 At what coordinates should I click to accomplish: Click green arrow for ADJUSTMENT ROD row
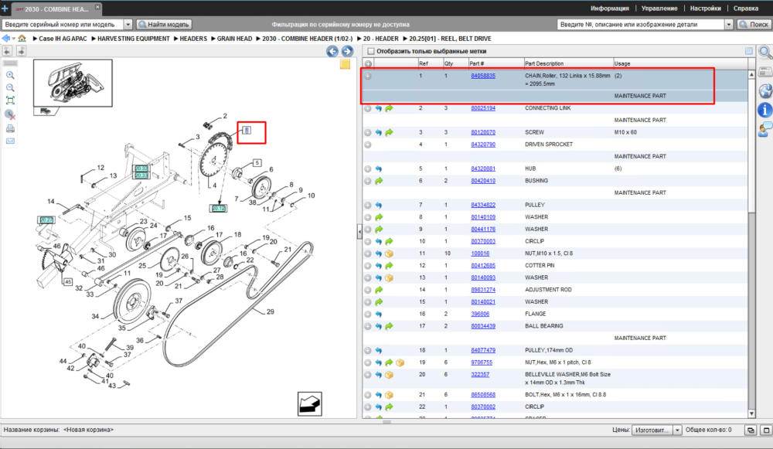click(x=379, y=290)
